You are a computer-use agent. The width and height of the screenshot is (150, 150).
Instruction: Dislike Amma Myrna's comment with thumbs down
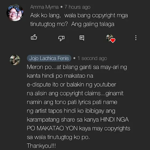pyautogui.click(x=61, y=38)
